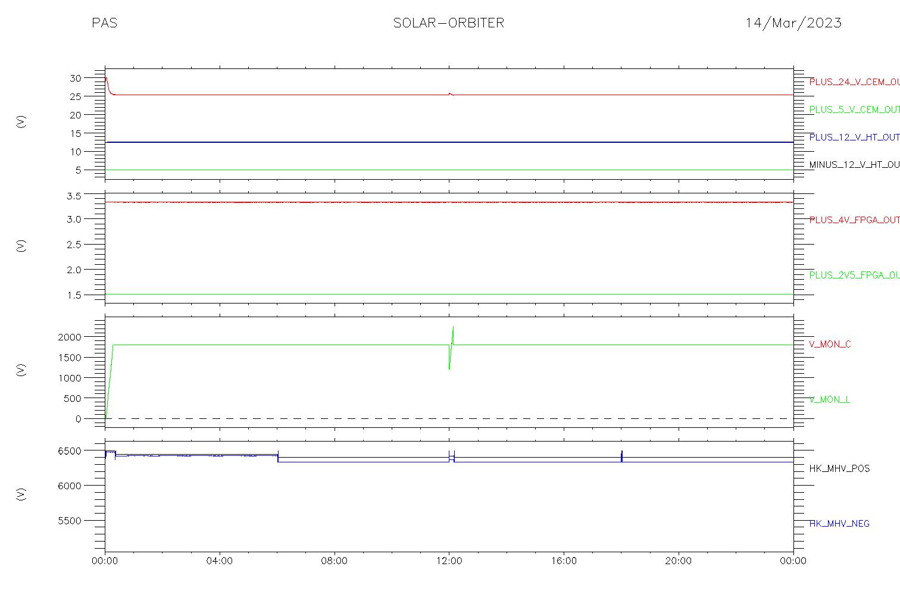Select the red PLUS_4V_FPGA legend label

tap(854, 220)
